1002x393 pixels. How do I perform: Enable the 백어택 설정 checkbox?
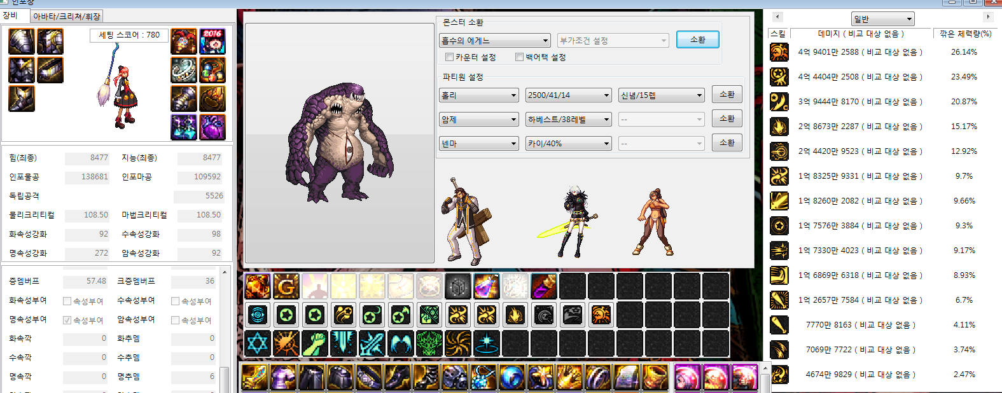pyautogui.click(x=520, y=57)
